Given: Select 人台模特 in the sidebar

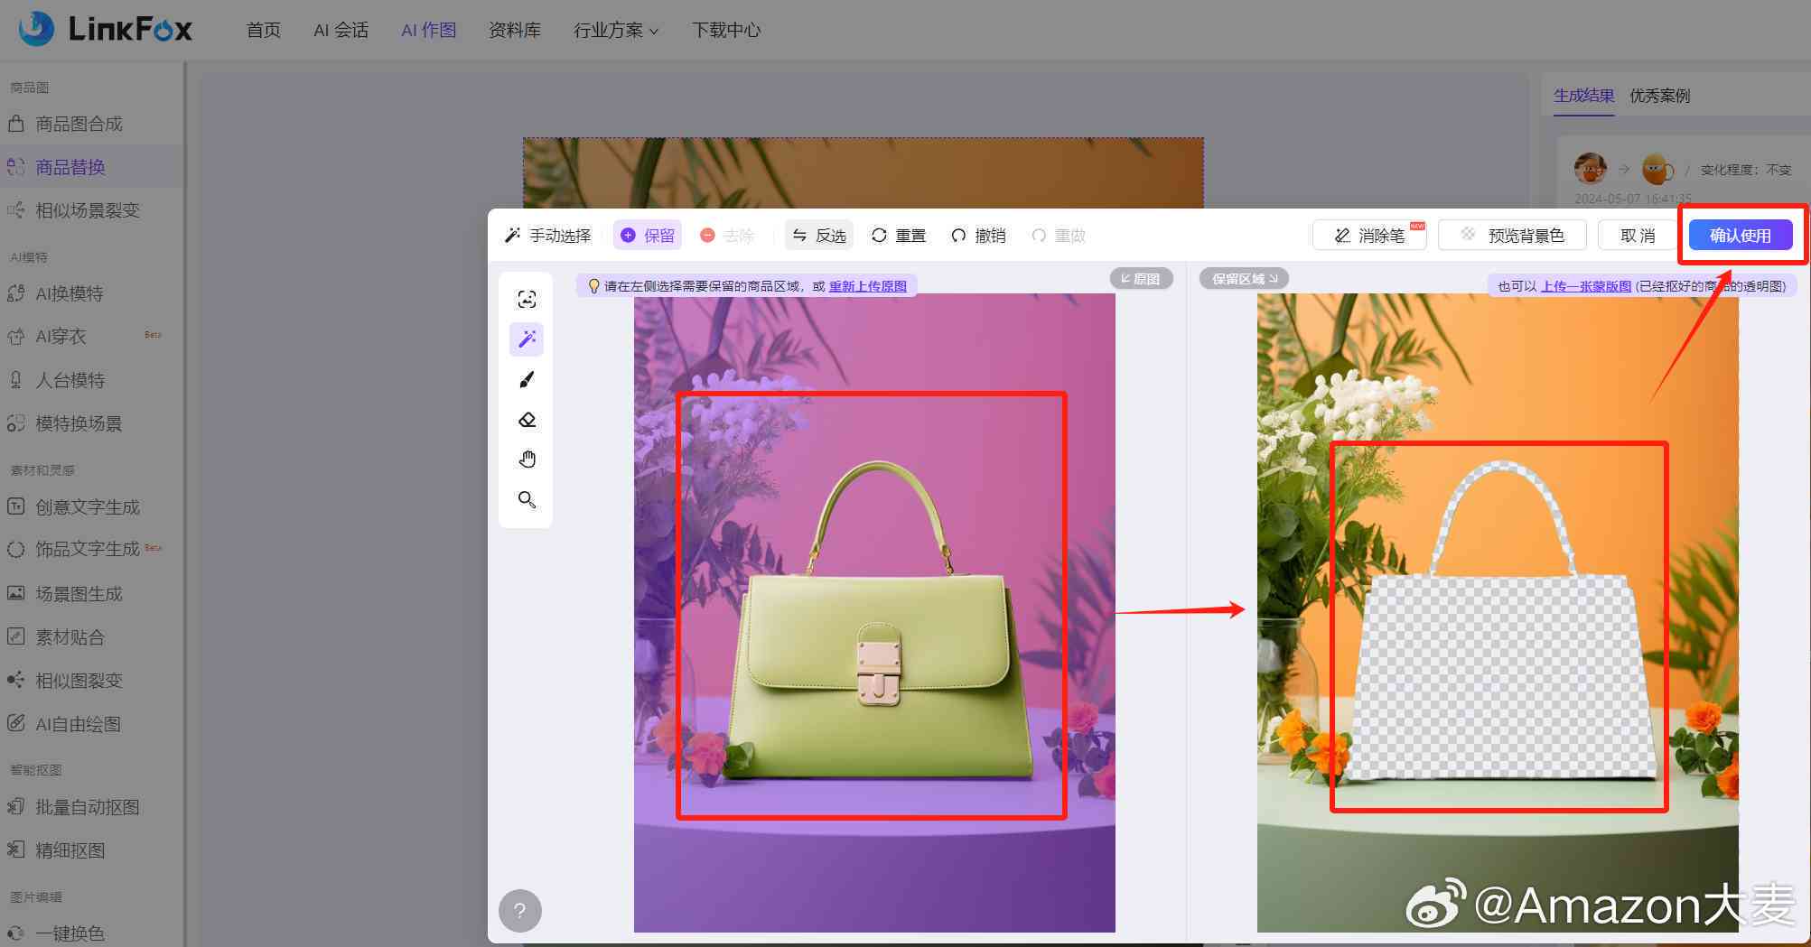Looking at the screenshot, I should [x=90, y=380].
